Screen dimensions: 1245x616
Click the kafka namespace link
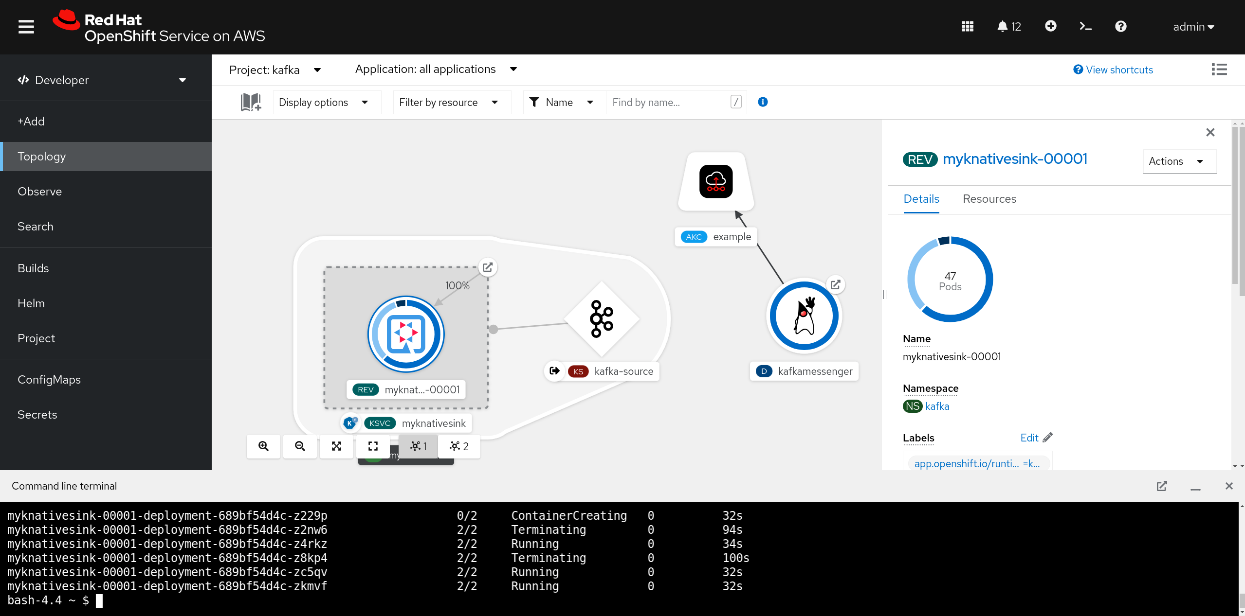click(937, 406)
